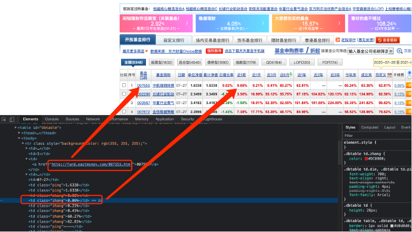Click the 0.06% fee link in first row

tap(399, 86)
